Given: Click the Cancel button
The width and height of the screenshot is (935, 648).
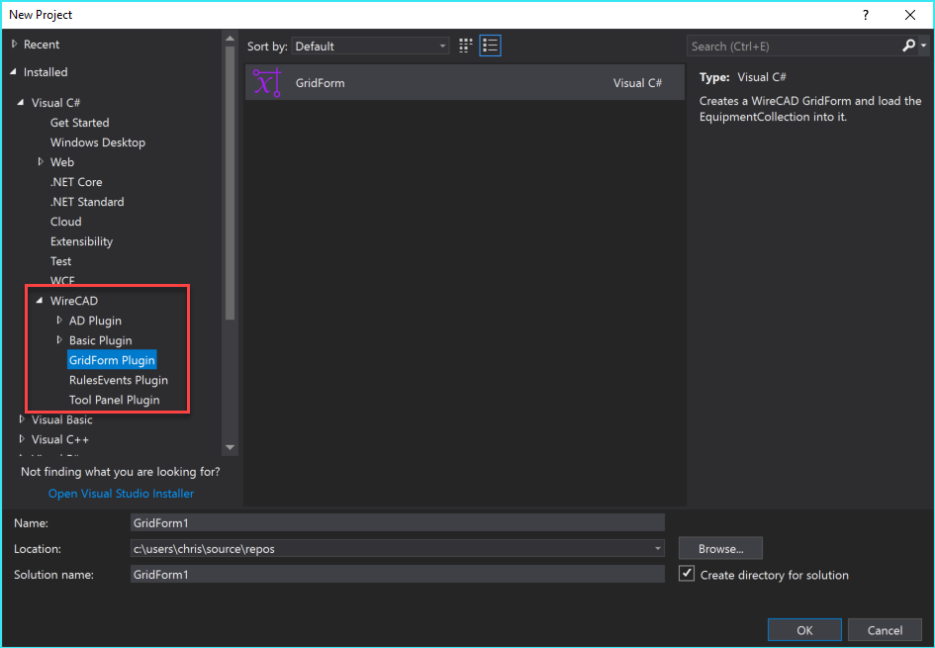Looking at the screenshot, I should click(885, 630).
